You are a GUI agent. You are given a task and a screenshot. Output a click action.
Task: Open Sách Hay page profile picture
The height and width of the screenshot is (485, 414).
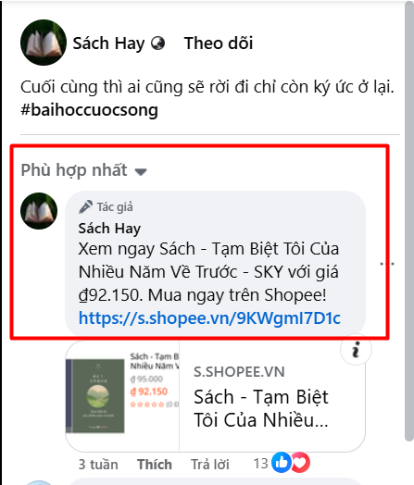pyautogui.click(x=44, y=43)
